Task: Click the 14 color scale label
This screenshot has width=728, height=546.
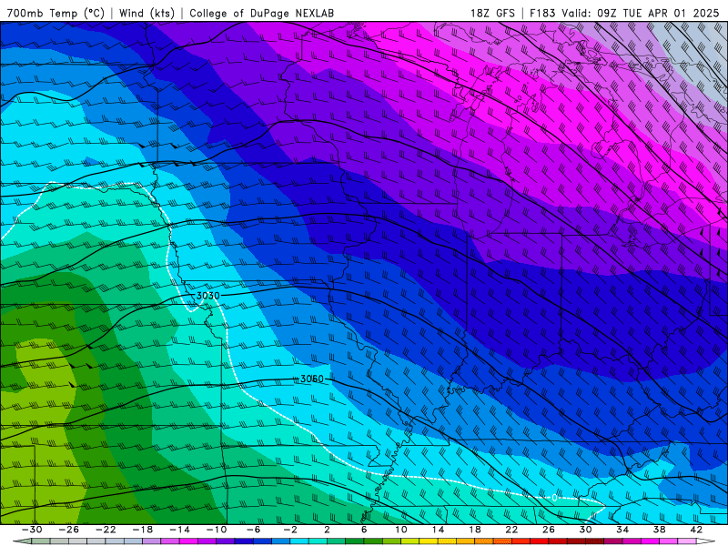Action: tap(438, 530)
